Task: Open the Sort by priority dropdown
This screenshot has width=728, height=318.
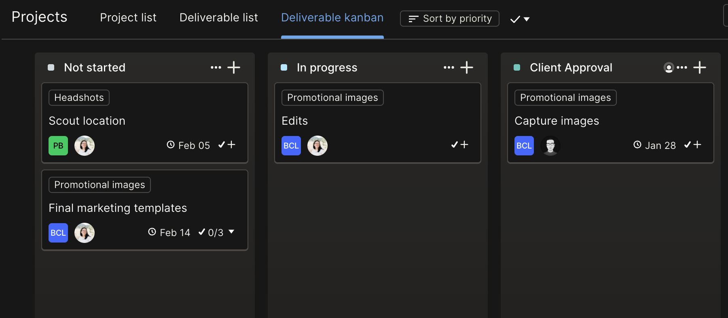Action: point(449,19)
